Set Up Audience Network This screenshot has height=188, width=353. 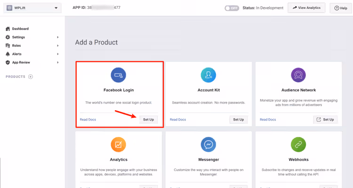pyautogui.click(x=325, y=120)
